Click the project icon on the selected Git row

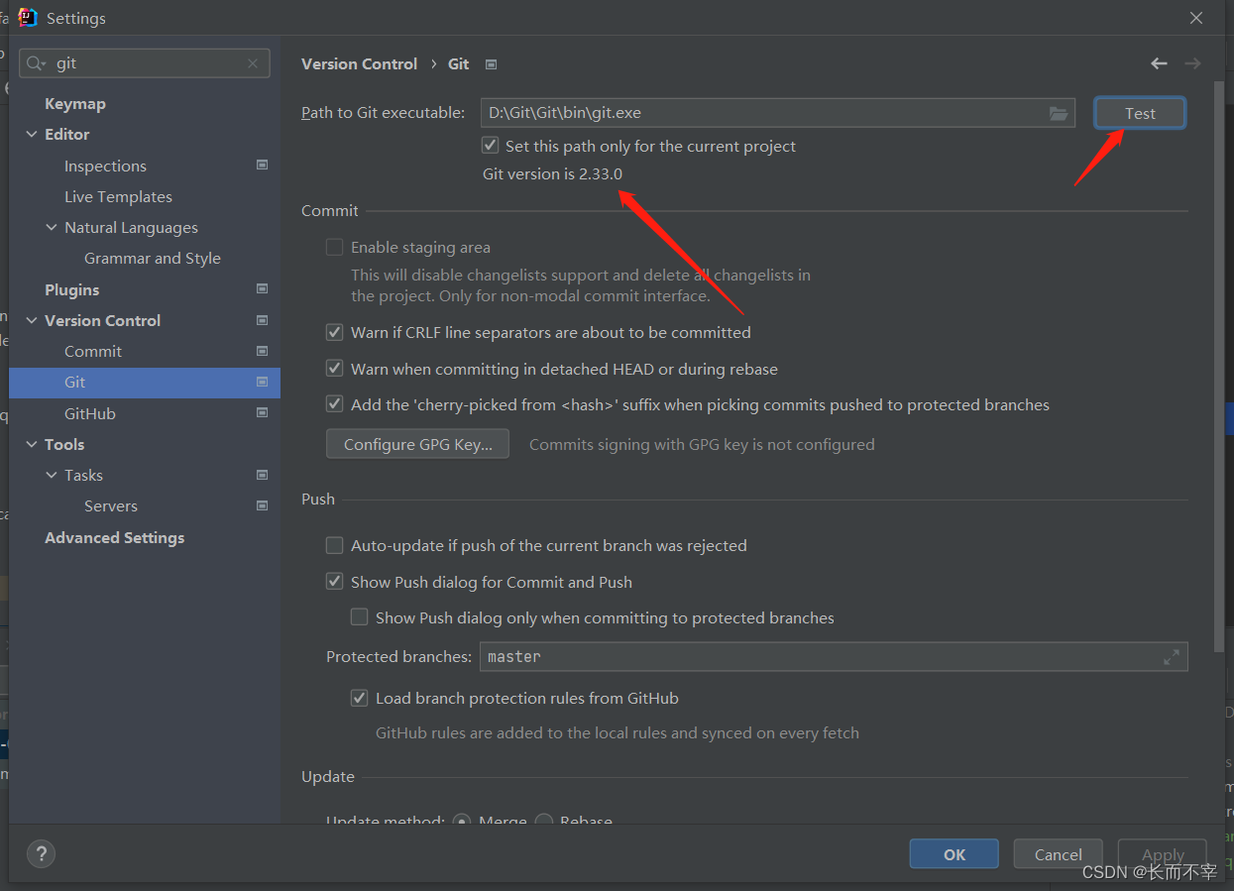click(262, 382)
